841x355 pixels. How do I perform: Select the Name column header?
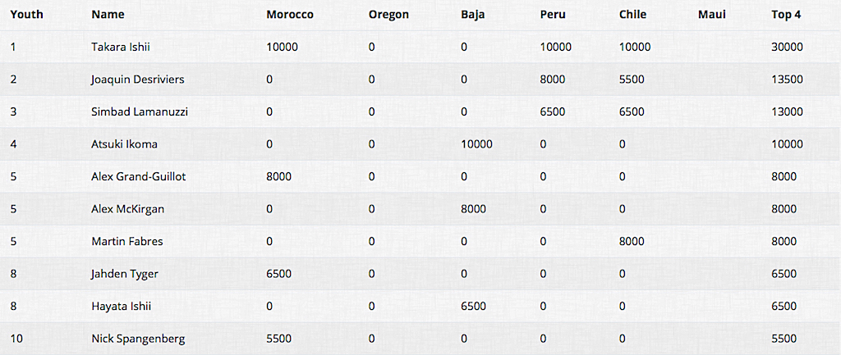(108, 15)
